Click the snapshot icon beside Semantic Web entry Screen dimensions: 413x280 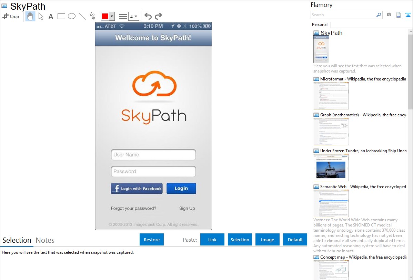[316, 186]
